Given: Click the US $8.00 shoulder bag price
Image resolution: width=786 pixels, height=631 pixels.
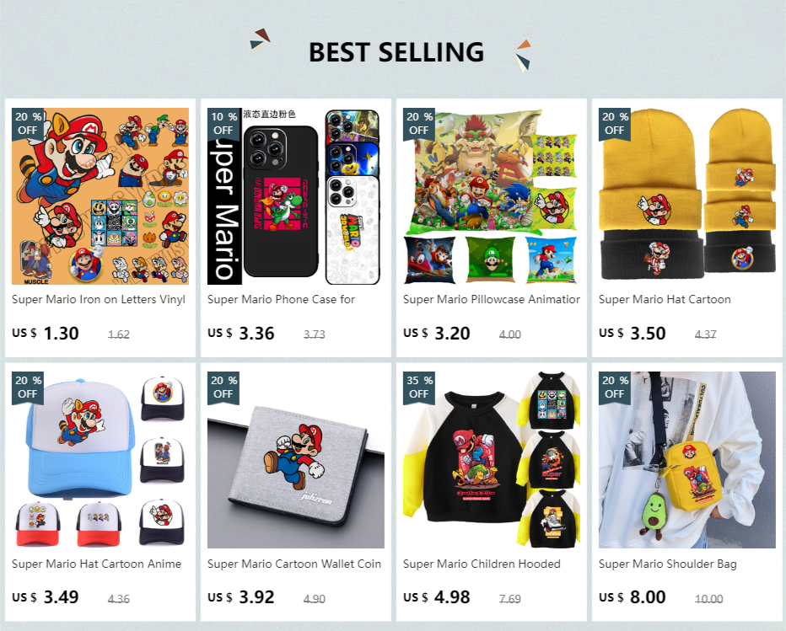Looking at the screenshot, I should [633, 597].
